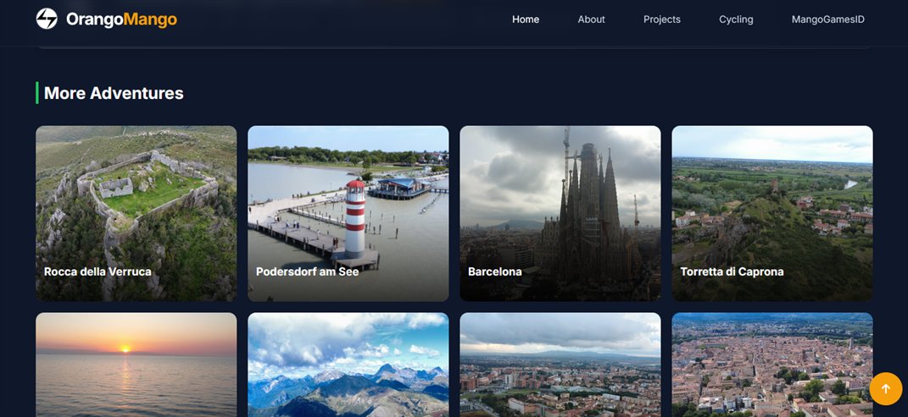
Task: Open the red-roofed old town aerial card
Action: 772,365
